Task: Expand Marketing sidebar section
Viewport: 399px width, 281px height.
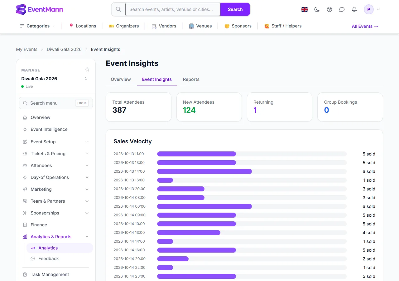Action: [56, 189]
